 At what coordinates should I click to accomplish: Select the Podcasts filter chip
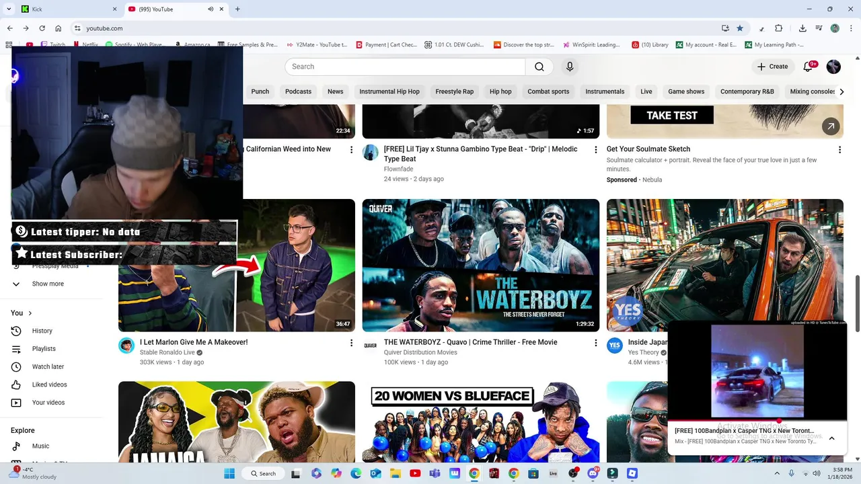[x=298, y=91]
